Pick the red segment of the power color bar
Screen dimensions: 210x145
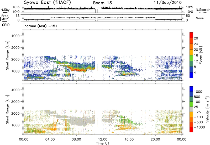tap(191, 35)
